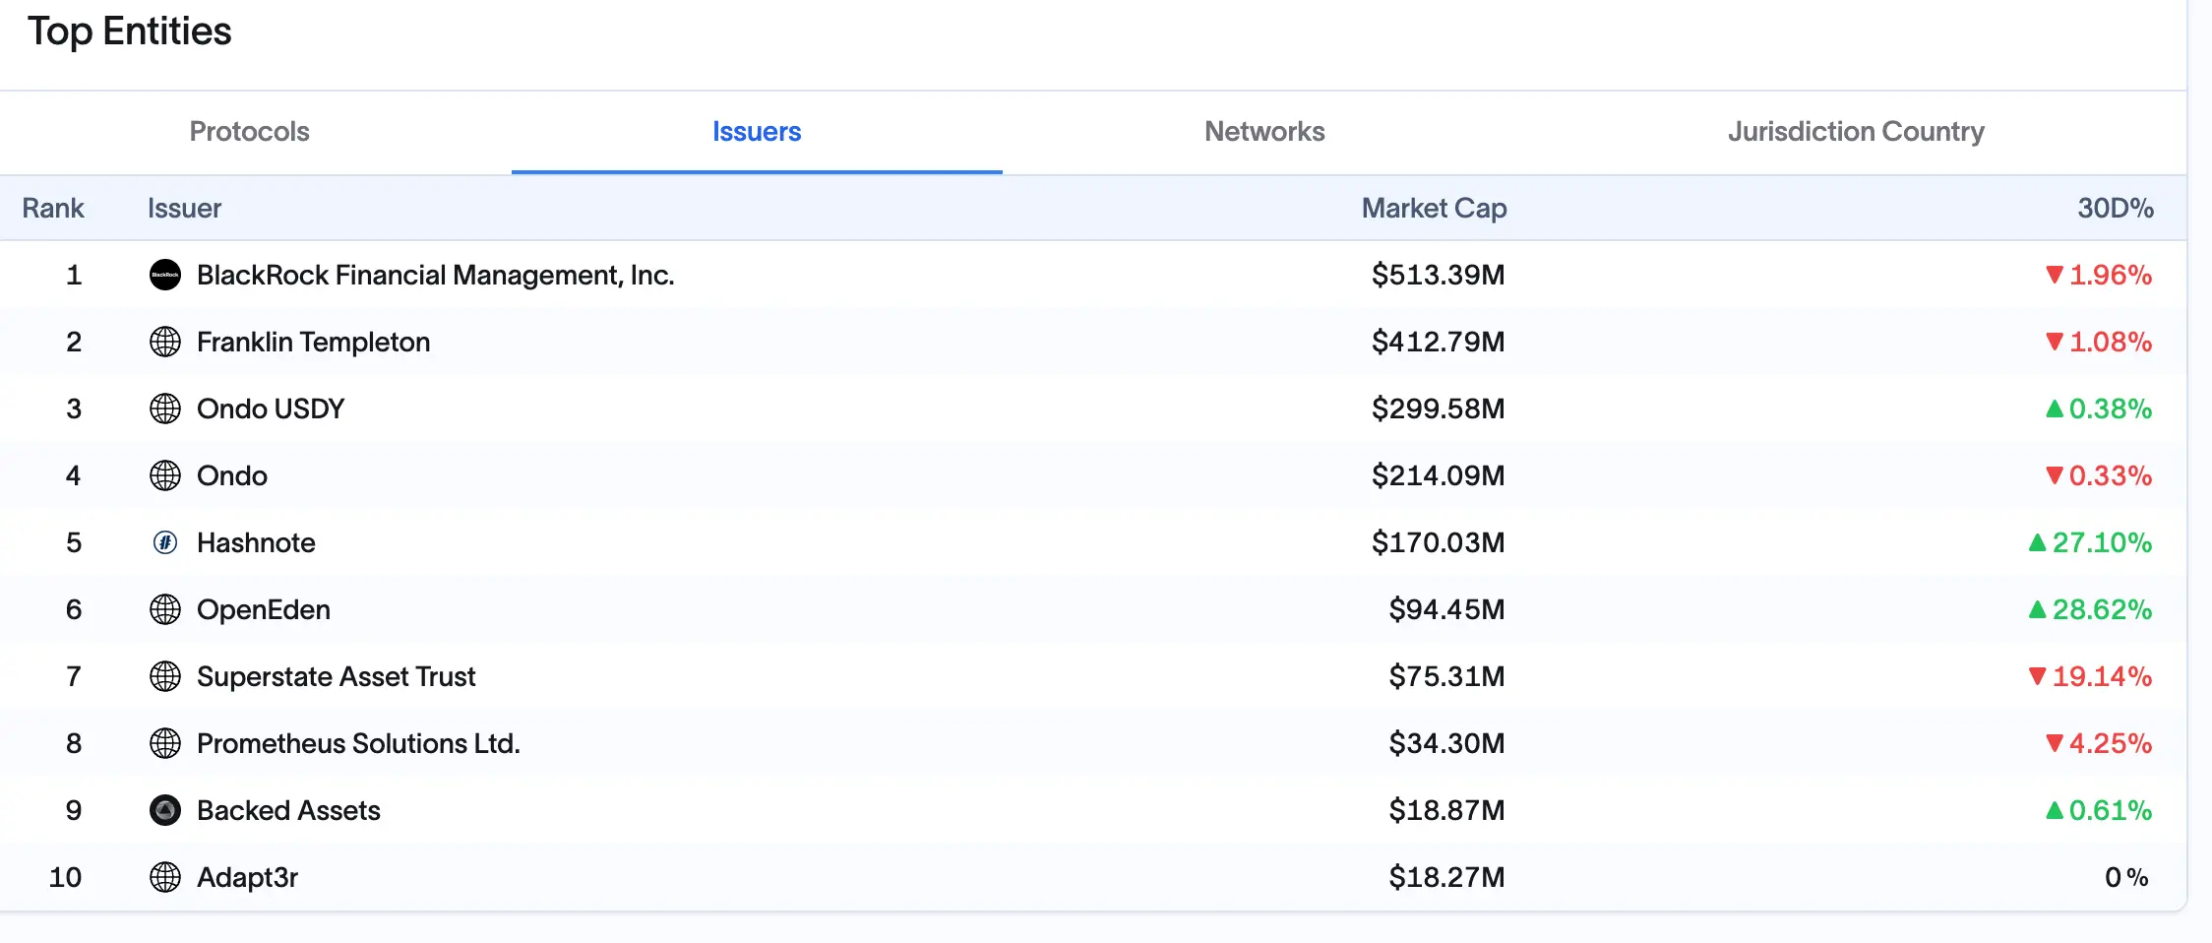Click the $513.39M market cap value

1438,276
